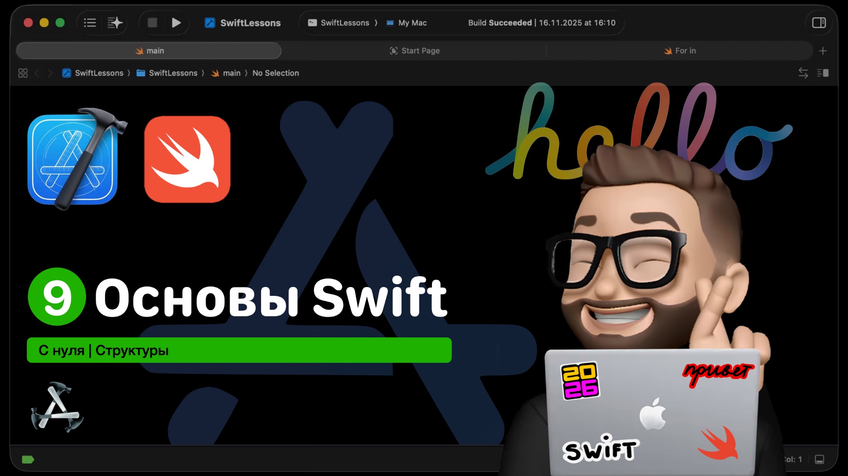Click the back navigation chevron in jump bar

coord(37,73)
